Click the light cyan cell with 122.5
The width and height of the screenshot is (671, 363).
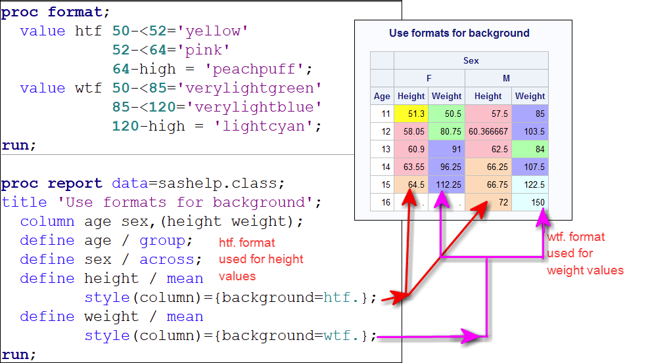pos(530,184)
